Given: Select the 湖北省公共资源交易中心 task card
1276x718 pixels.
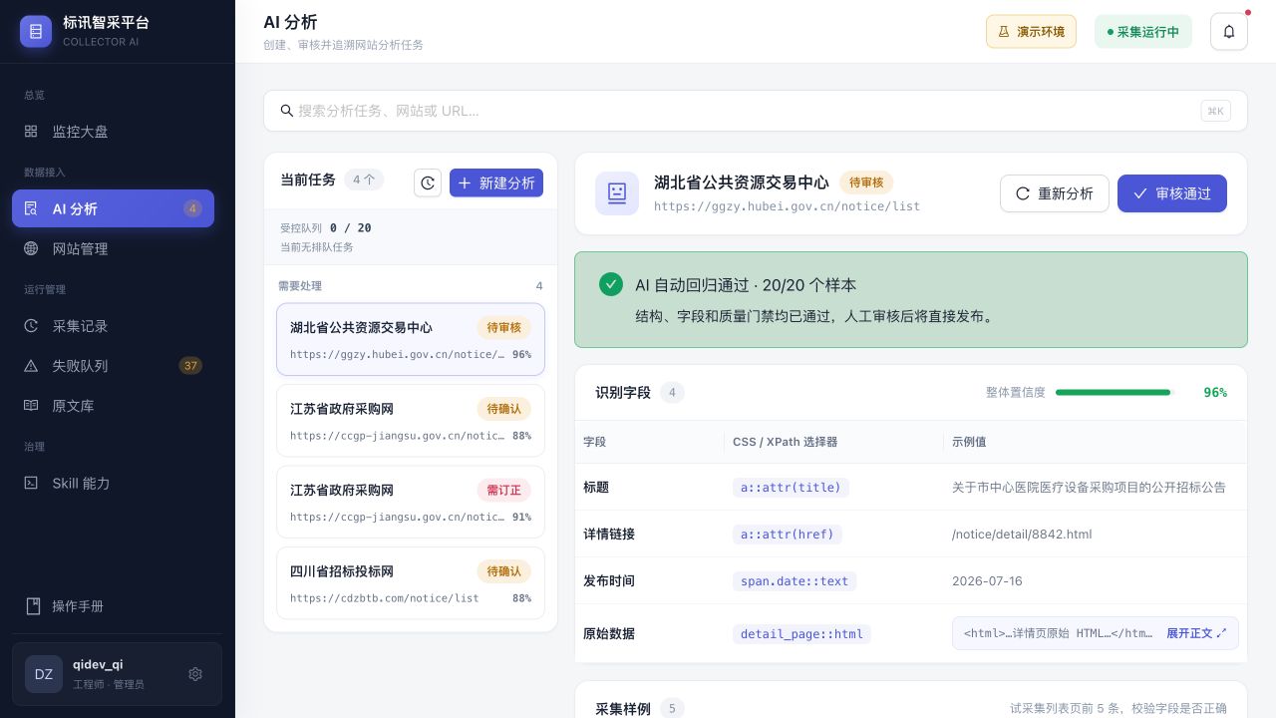Looking at the screenshot, I should [411, 339].
